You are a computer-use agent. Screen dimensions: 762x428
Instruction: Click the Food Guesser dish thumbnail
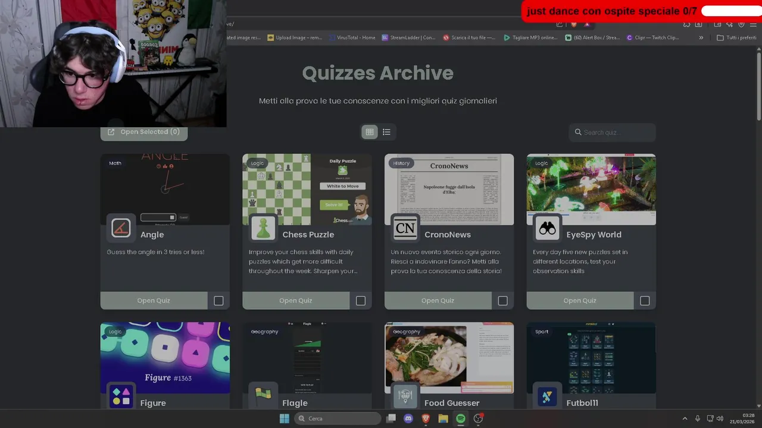(x=449, y=358)
